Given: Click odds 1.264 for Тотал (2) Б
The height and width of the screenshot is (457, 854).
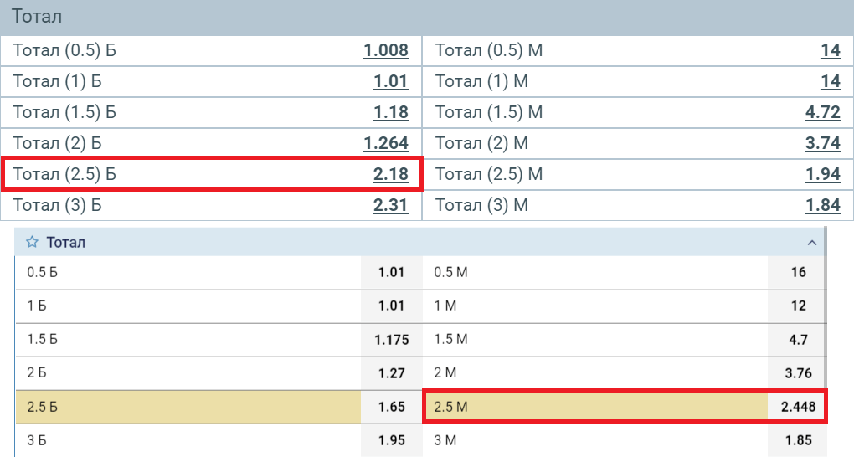Looking at the screenshot, I should click(385, 143).
